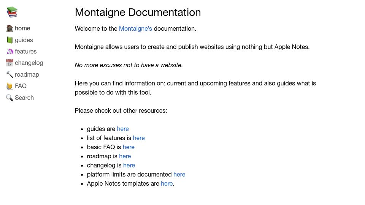
Task: Click the calendar icon beside changelog
Action: point(10,63)
